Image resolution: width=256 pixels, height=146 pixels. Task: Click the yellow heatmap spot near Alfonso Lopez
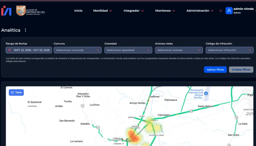[151, 128]
